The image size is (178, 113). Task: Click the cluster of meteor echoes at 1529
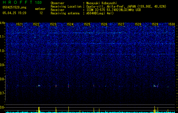(156, 86)
